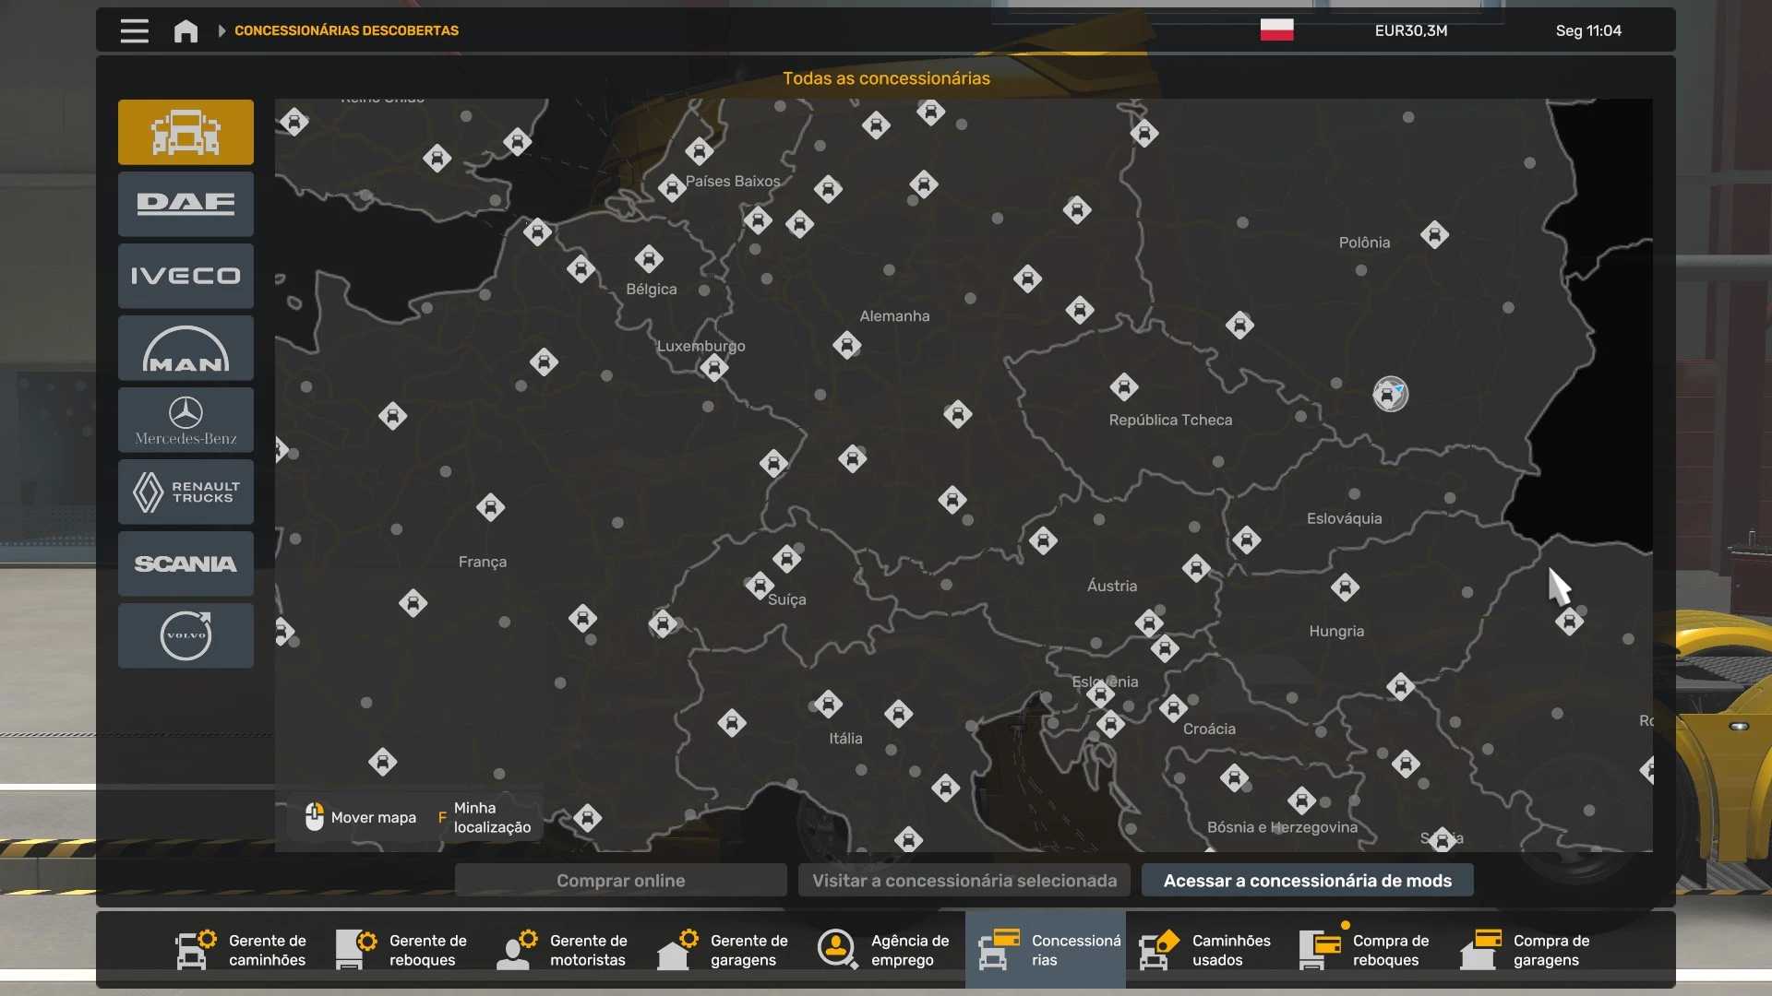Filter dealers by Scania brand

186,563
